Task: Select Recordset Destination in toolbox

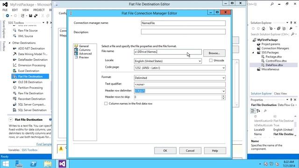Action: tap(32, 99)
